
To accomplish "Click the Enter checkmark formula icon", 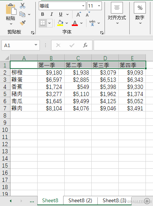I will 72,45.
